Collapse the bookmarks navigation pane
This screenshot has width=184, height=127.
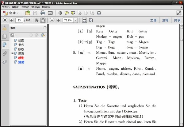[x=45, y=28]
